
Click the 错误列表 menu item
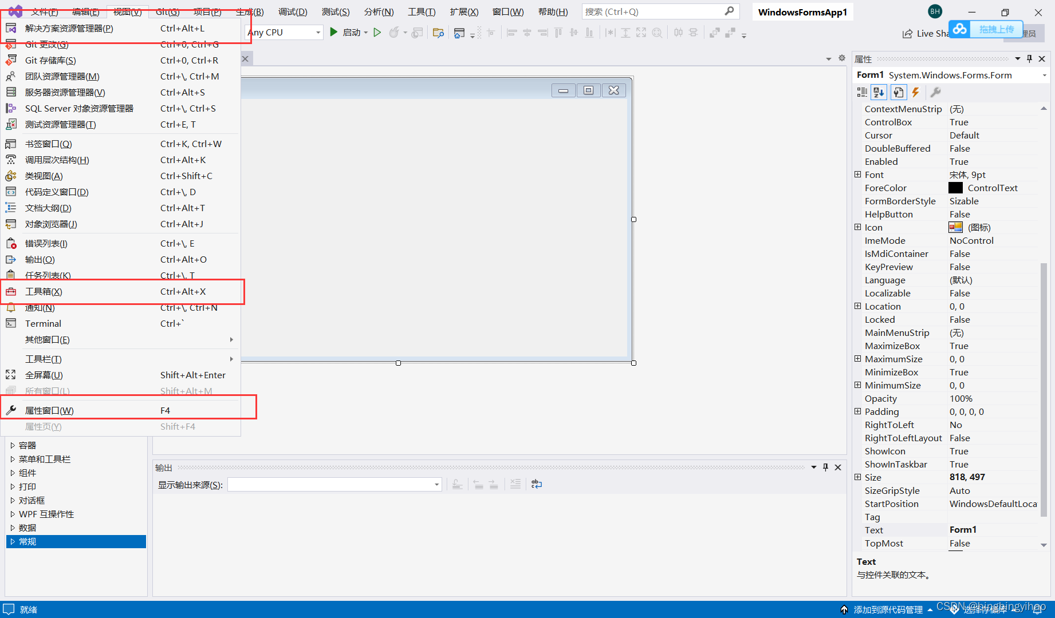pyautogui.click(x=120, y=243)
